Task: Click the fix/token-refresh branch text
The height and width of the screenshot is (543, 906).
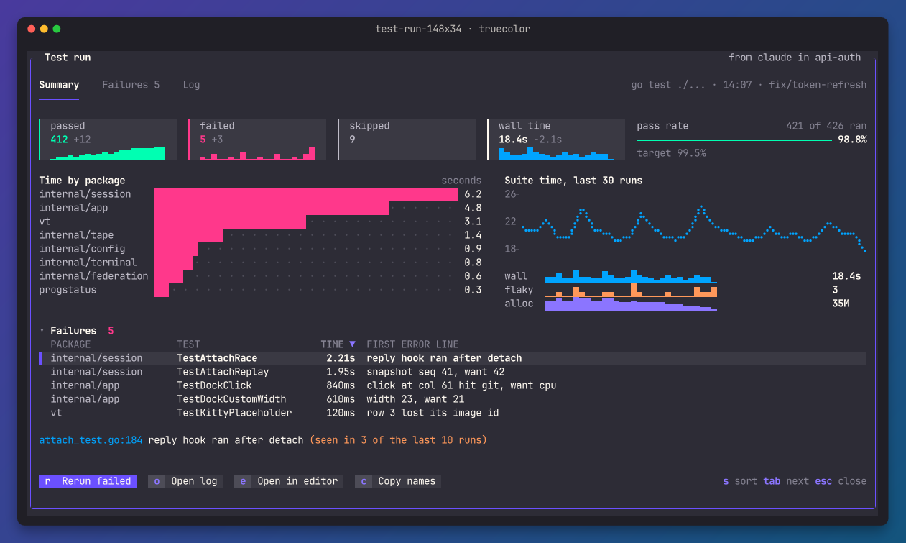Action: click(x=818, y=85)
